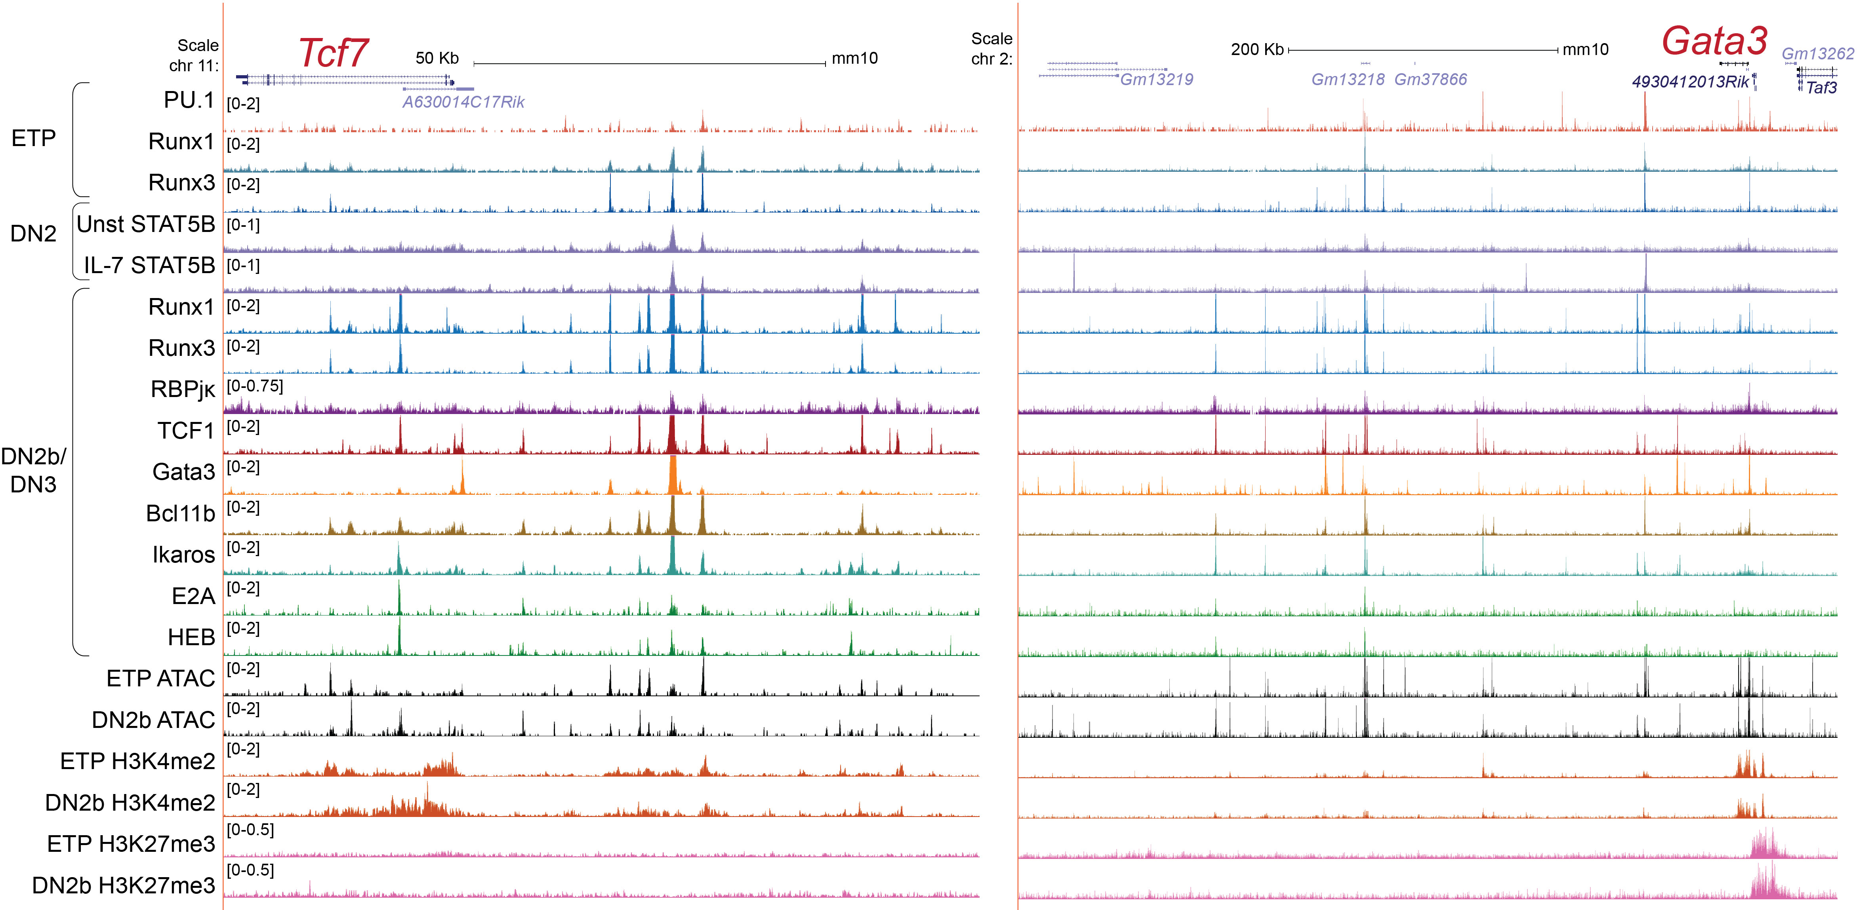Screen dimensions: 1857x910
Task: Select the 'ETP H3K27me3' track label
Action: pyautogui.click(x=130, y=844)
